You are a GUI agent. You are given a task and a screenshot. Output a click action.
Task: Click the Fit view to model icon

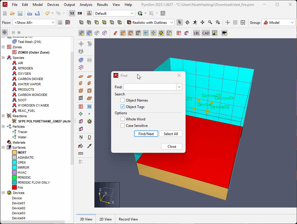[x=243, y=22]
